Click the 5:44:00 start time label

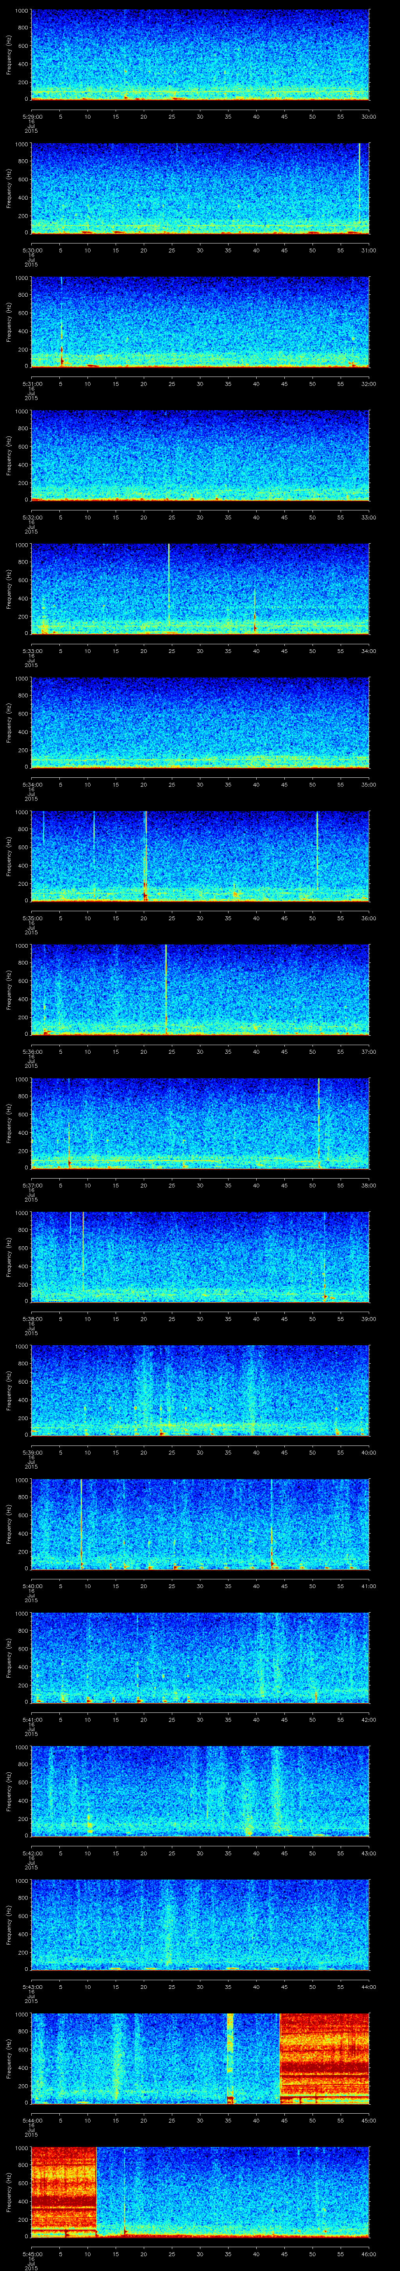point(32,2120)
